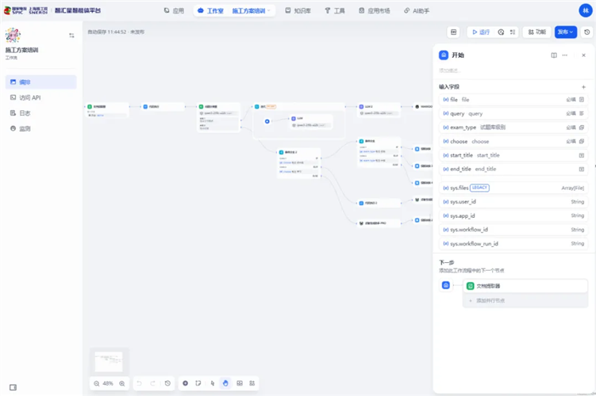Open 功能 features button

click(x=536, y=32)
